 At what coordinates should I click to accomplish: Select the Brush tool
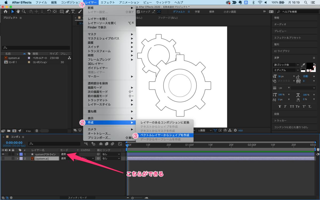click(80, 11)
